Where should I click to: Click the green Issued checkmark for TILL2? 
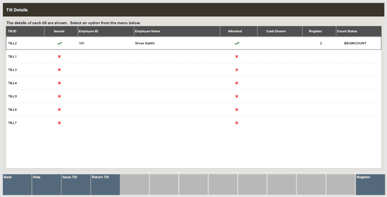(60, 43)
